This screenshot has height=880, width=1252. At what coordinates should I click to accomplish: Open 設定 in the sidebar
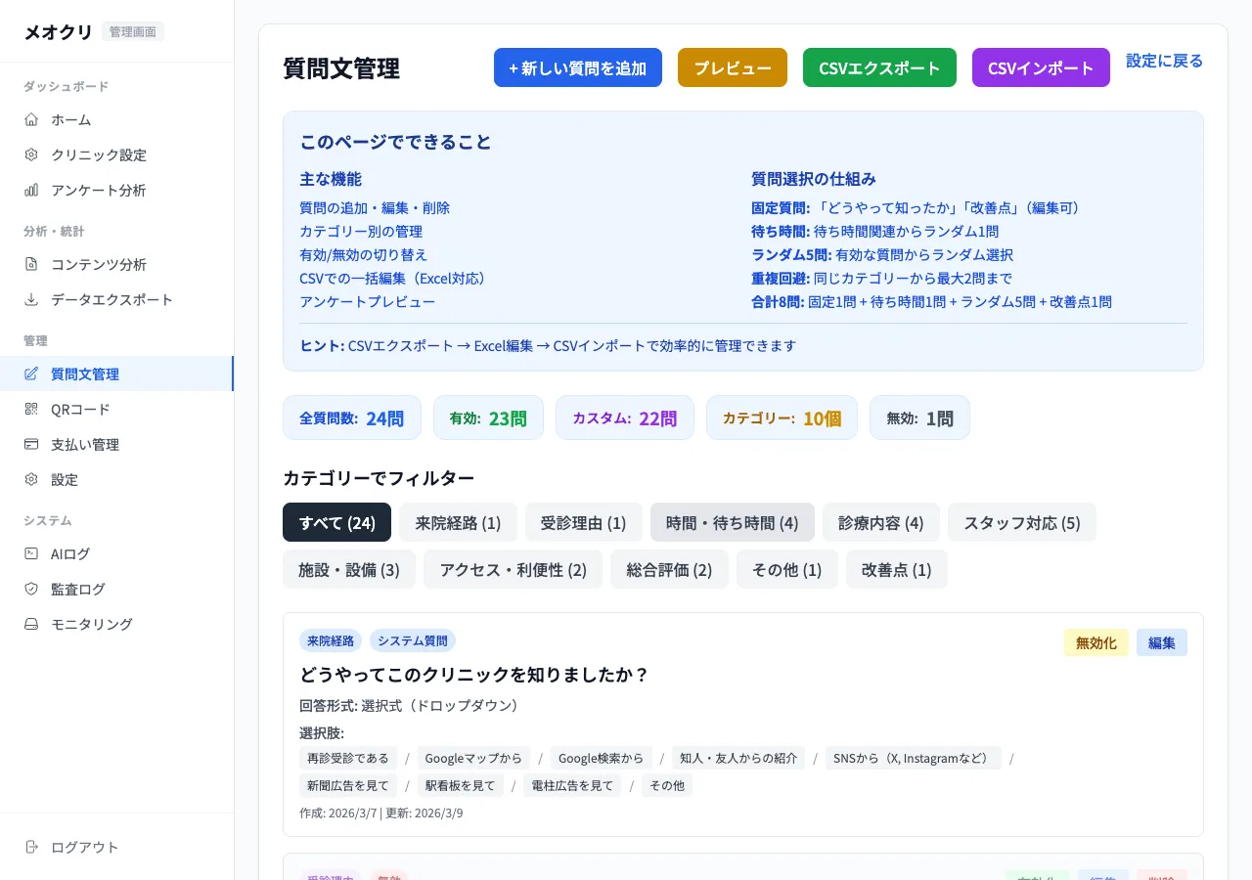point(117,479)
